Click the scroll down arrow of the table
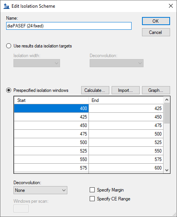The image size is (177, 217). point(167,170)
